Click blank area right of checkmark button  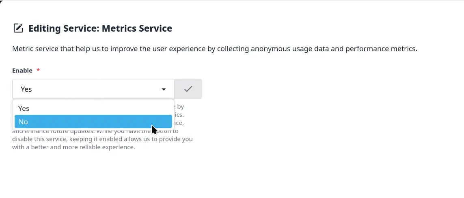326,89
